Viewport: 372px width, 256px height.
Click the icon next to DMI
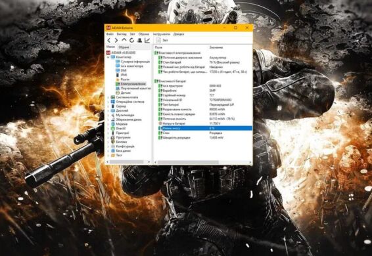[x=118, y=70]
